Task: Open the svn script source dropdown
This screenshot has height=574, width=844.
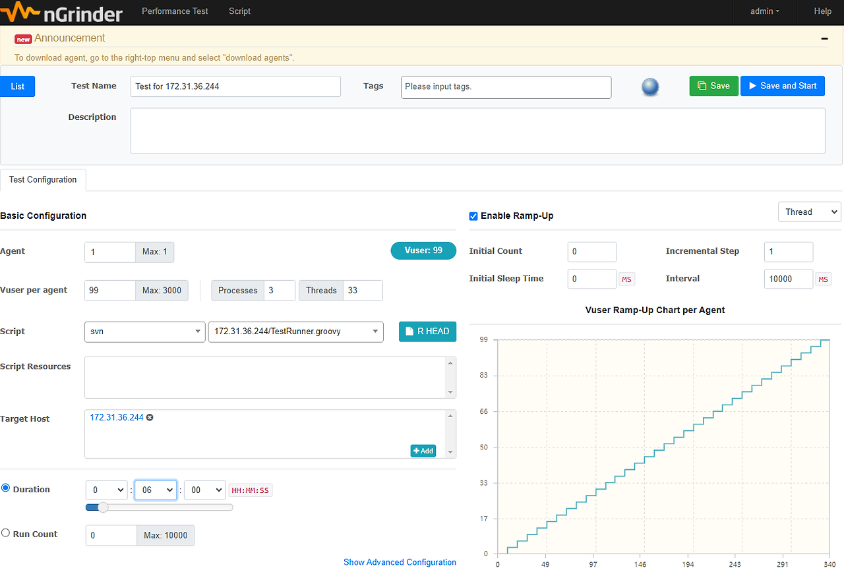Action: [145, 331]
